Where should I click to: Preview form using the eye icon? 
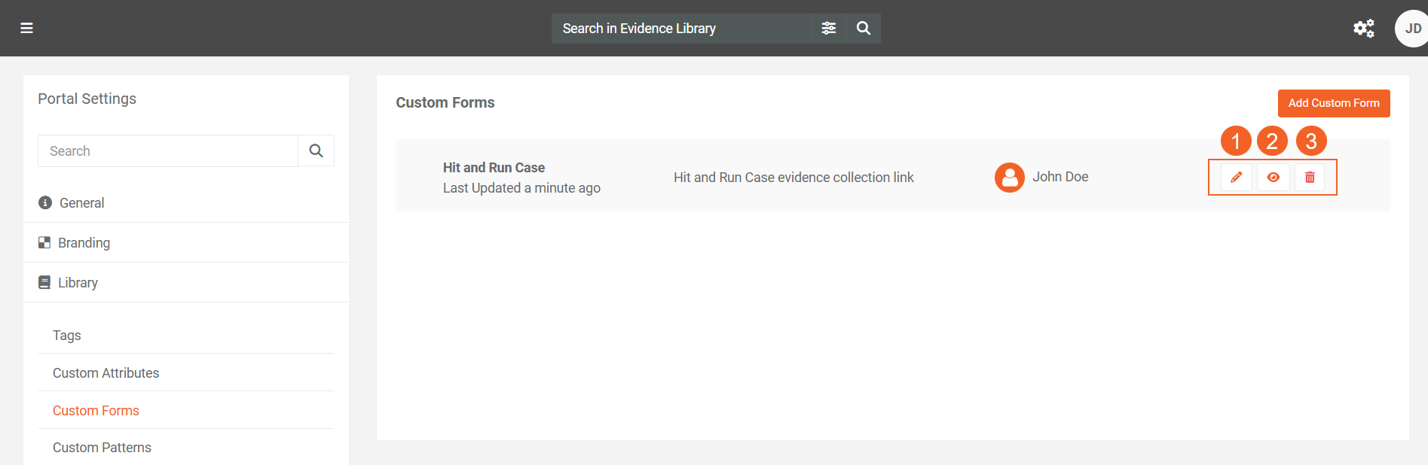[1273, 178]
